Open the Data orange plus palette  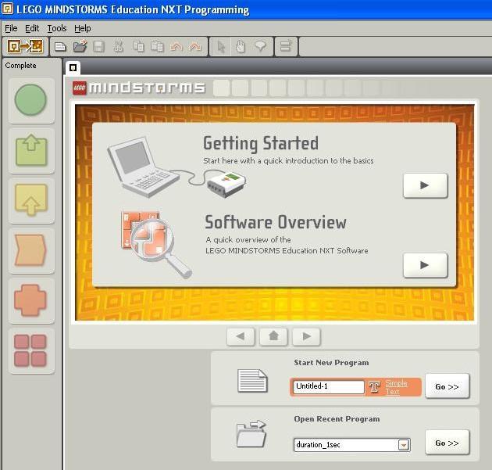[30, 300]
